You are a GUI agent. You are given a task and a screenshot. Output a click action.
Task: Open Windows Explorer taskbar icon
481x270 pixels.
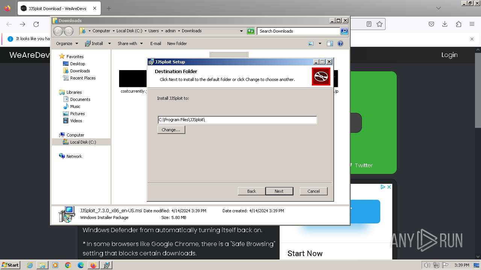pos(42,265)
